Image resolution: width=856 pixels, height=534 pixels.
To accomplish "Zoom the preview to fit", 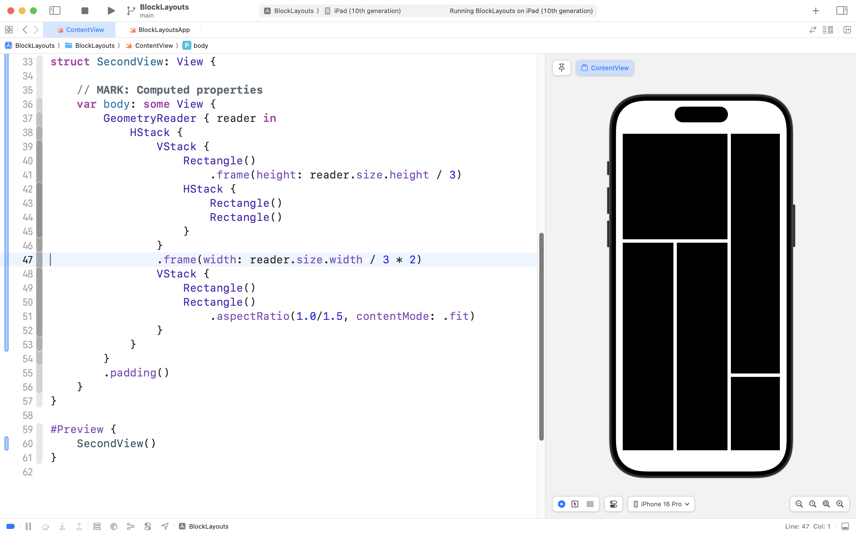I will coord(826,504).
